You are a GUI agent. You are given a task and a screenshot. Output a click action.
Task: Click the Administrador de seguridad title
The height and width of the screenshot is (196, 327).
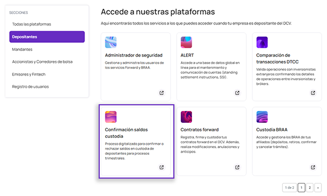click(x=134, y=55)
